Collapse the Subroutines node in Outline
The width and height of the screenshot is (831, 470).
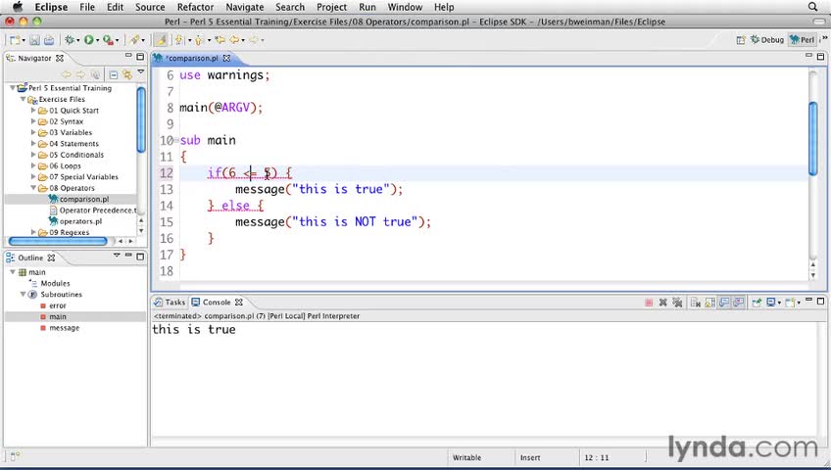[23, 295]
